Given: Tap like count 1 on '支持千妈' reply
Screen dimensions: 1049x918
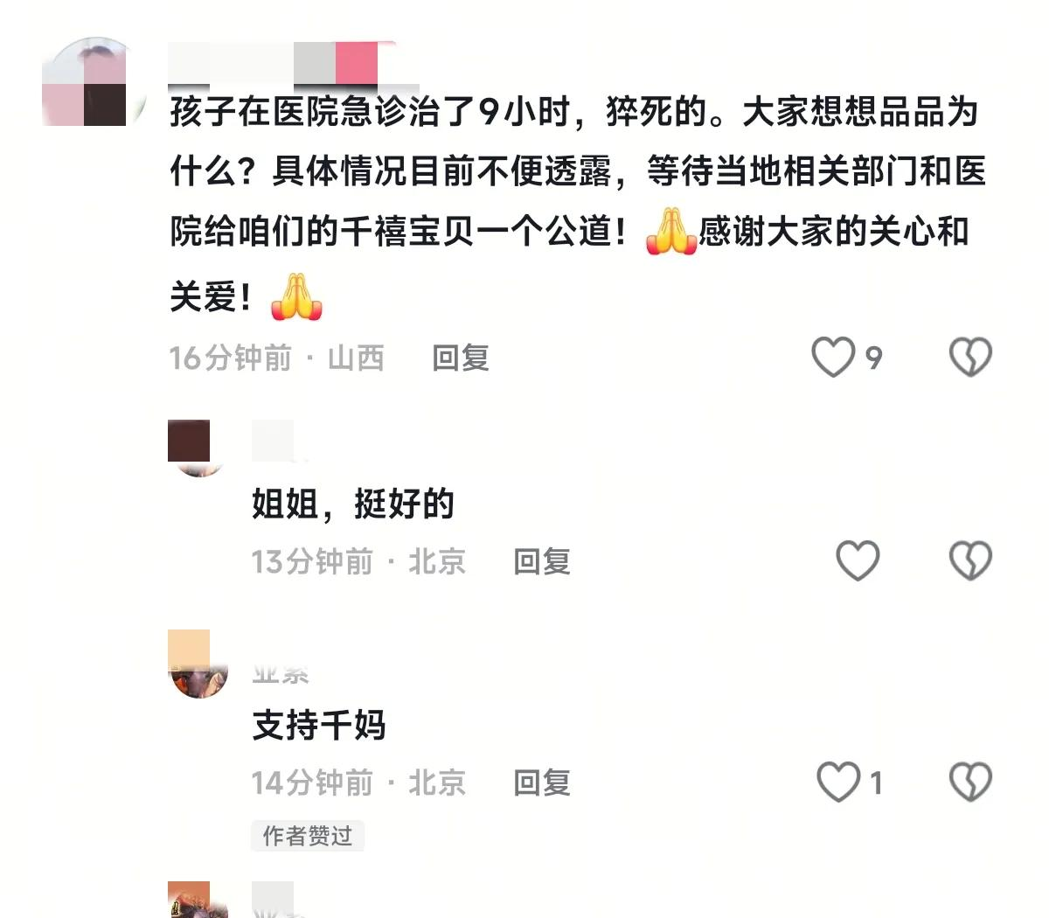Looking at the screenshot, I should click(876, 782).
